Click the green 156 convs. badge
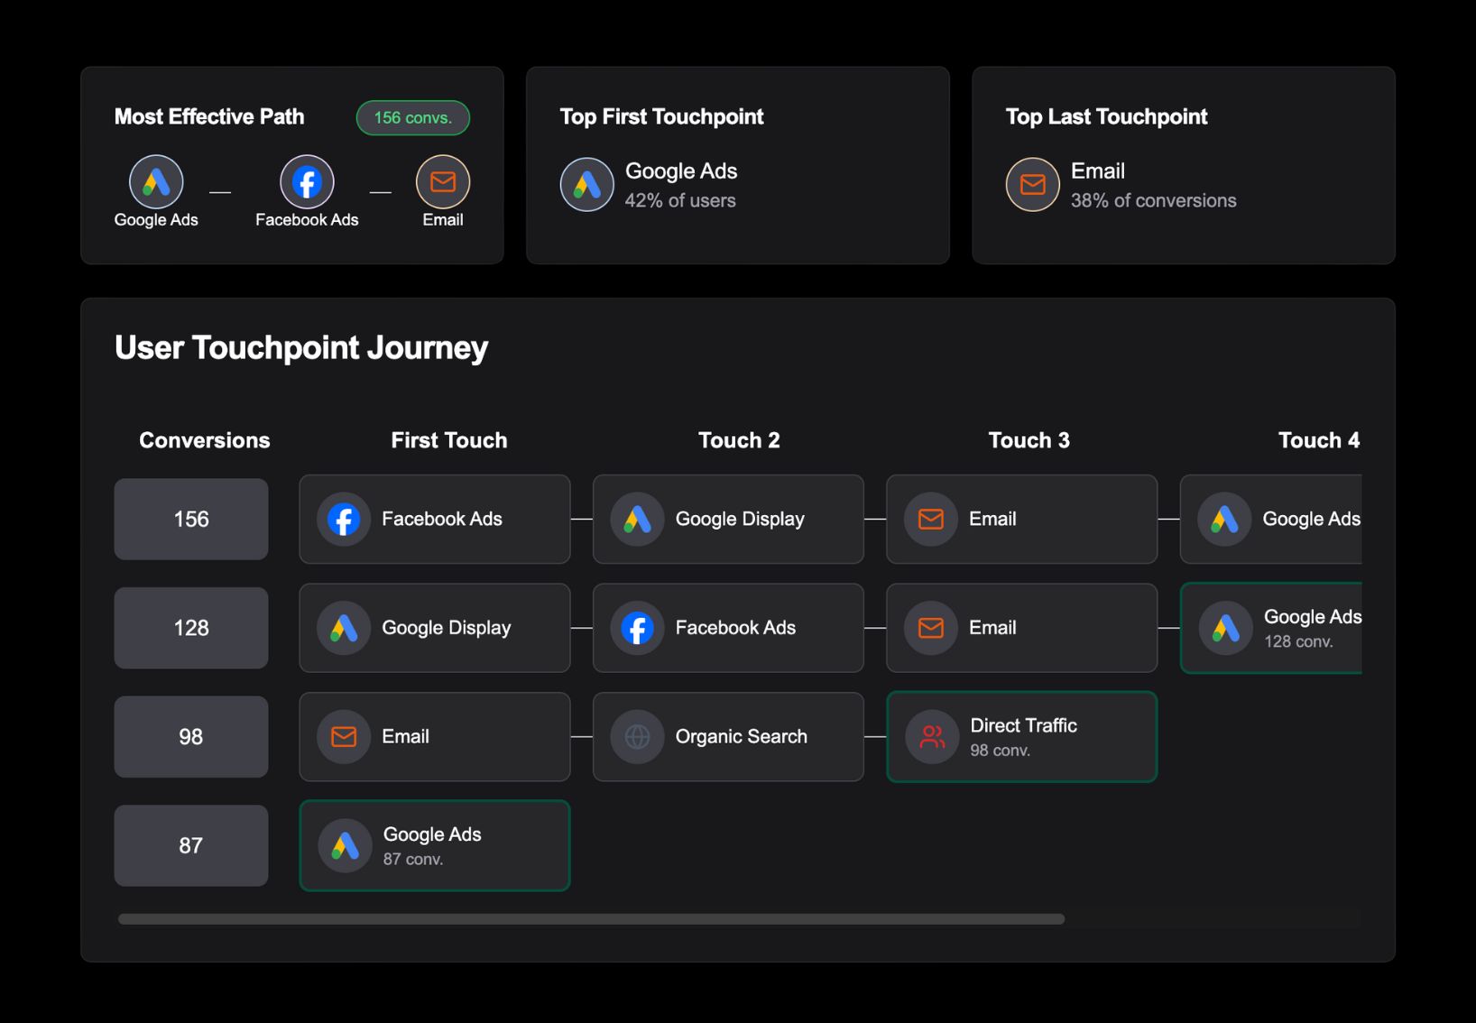 tap(412, 118)
